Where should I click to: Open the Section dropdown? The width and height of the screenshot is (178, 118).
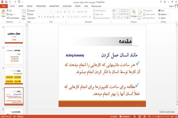(x=31, y=18)
